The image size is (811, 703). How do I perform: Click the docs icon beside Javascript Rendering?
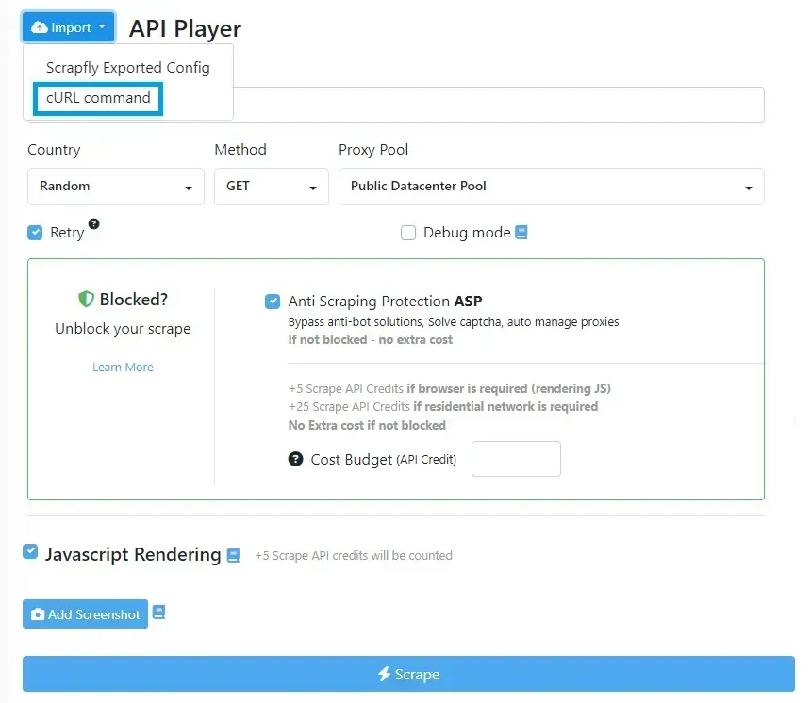coord(232,555)
